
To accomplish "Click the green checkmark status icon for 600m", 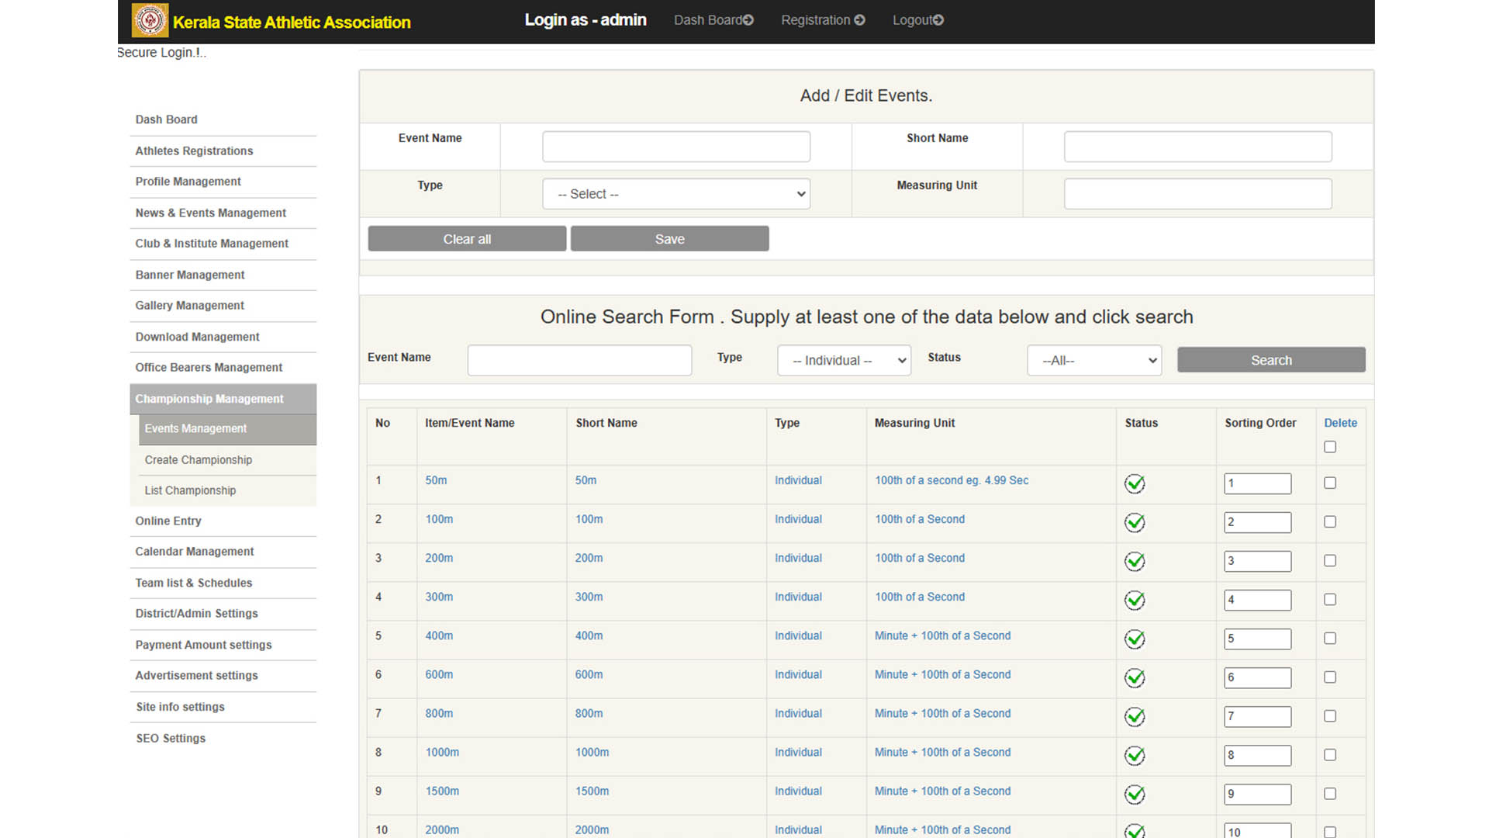I will [x=1135, y=677].
